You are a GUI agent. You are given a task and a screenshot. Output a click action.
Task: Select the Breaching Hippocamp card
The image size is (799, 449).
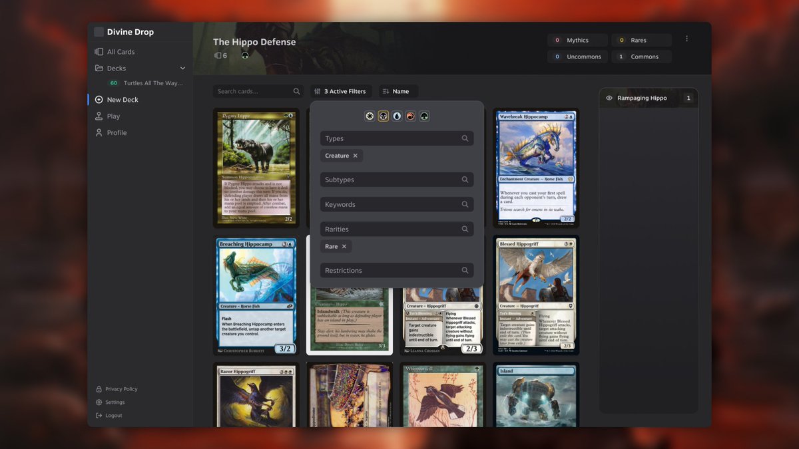(x=256, y=295)
